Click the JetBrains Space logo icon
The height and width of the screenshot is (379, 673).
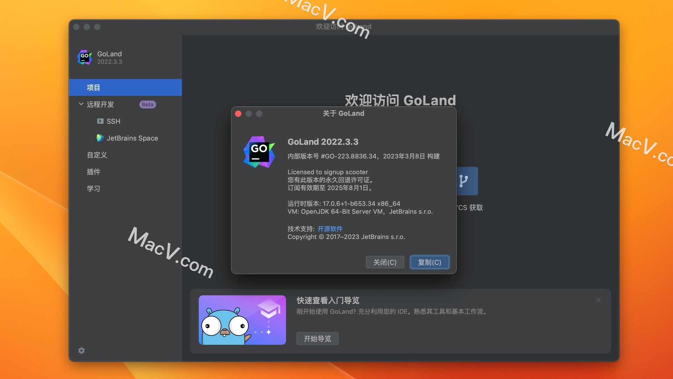100,138
